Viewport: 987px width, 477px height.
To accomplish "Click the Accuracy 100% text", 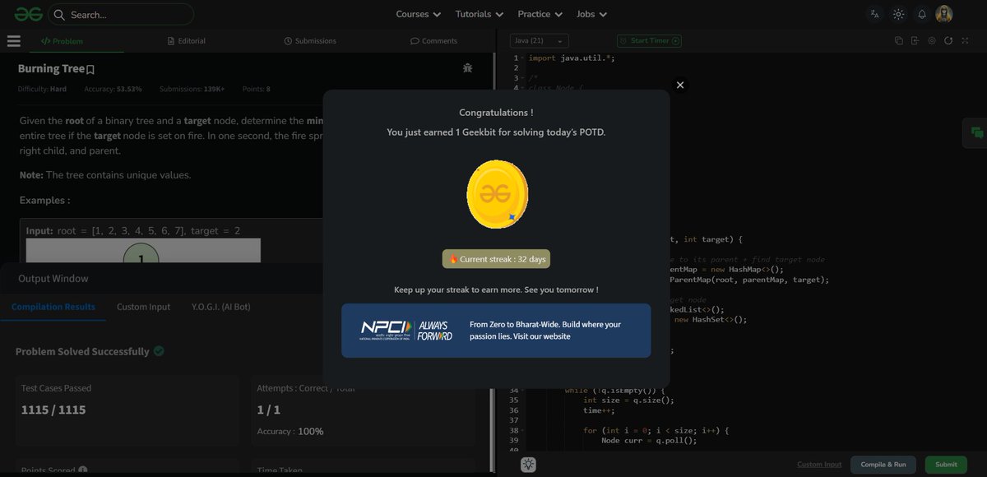I will click(x=290, y=431).
